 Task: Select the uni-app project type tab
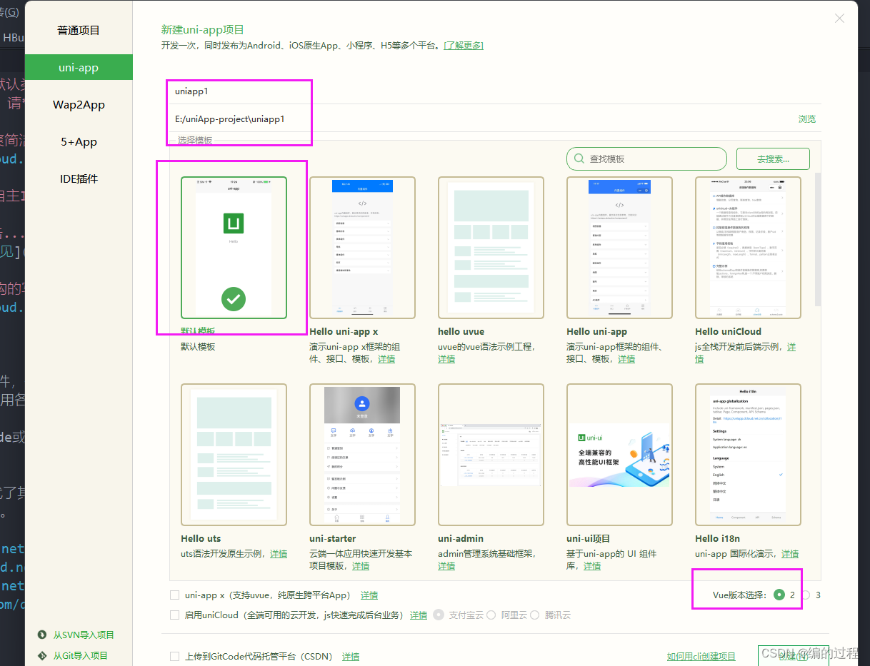pyautogui.click(x=79, y=68)
